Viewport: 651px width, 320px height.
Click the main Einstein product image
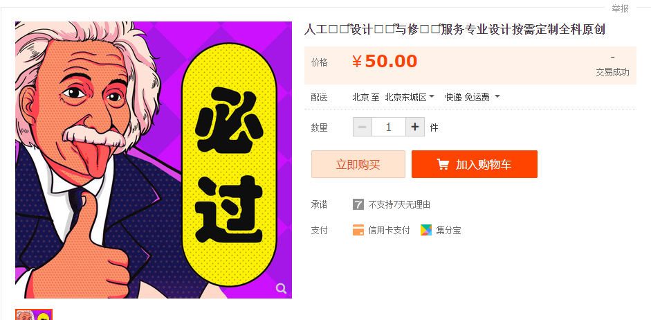(154, 160)
